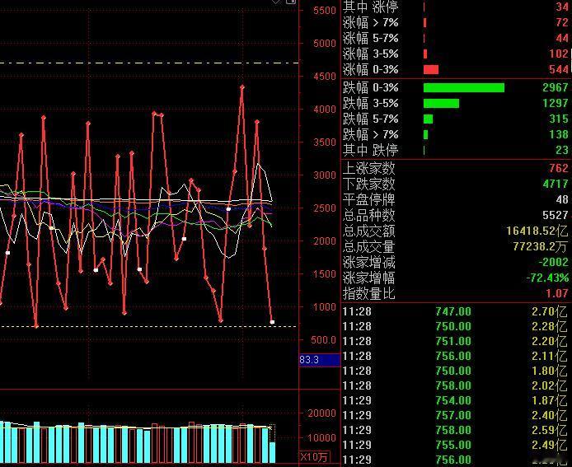Click the declining count 4717
572x467 pixels.
(556, 184)
